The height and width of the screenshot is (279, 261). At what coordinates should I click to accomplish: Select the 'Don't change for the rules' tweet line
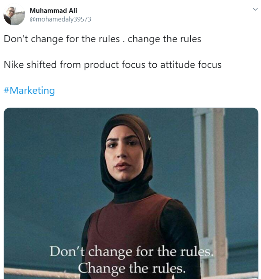(x=102, y=39)
